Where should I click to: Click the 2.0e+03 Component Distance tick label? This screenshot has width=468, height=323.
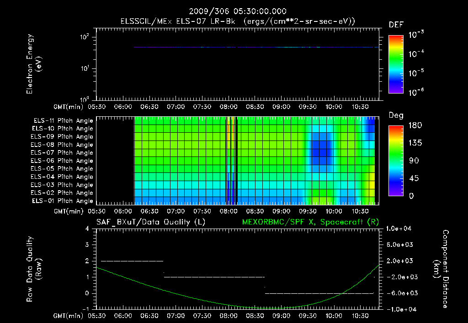[399, 260]
